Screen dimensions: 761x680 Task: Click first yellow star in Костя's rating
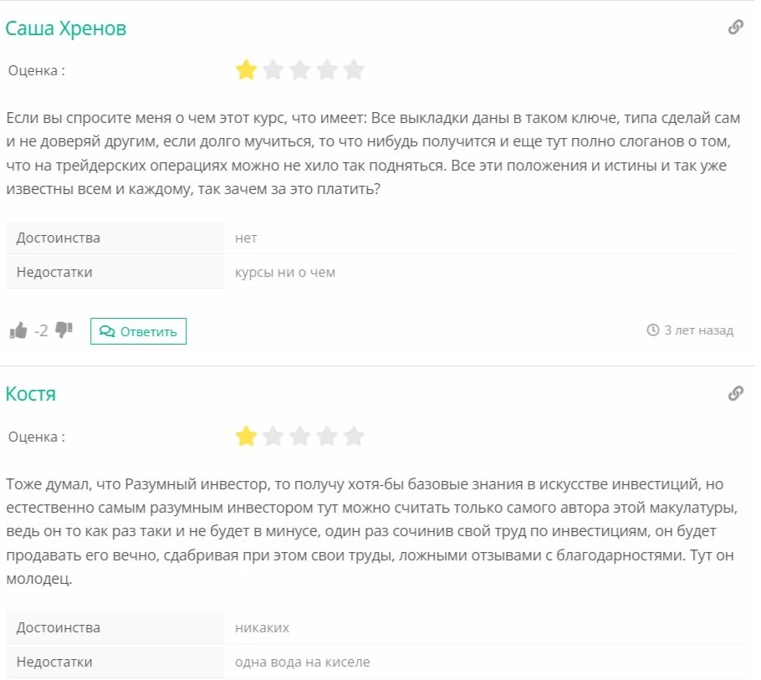pos(246,436)
